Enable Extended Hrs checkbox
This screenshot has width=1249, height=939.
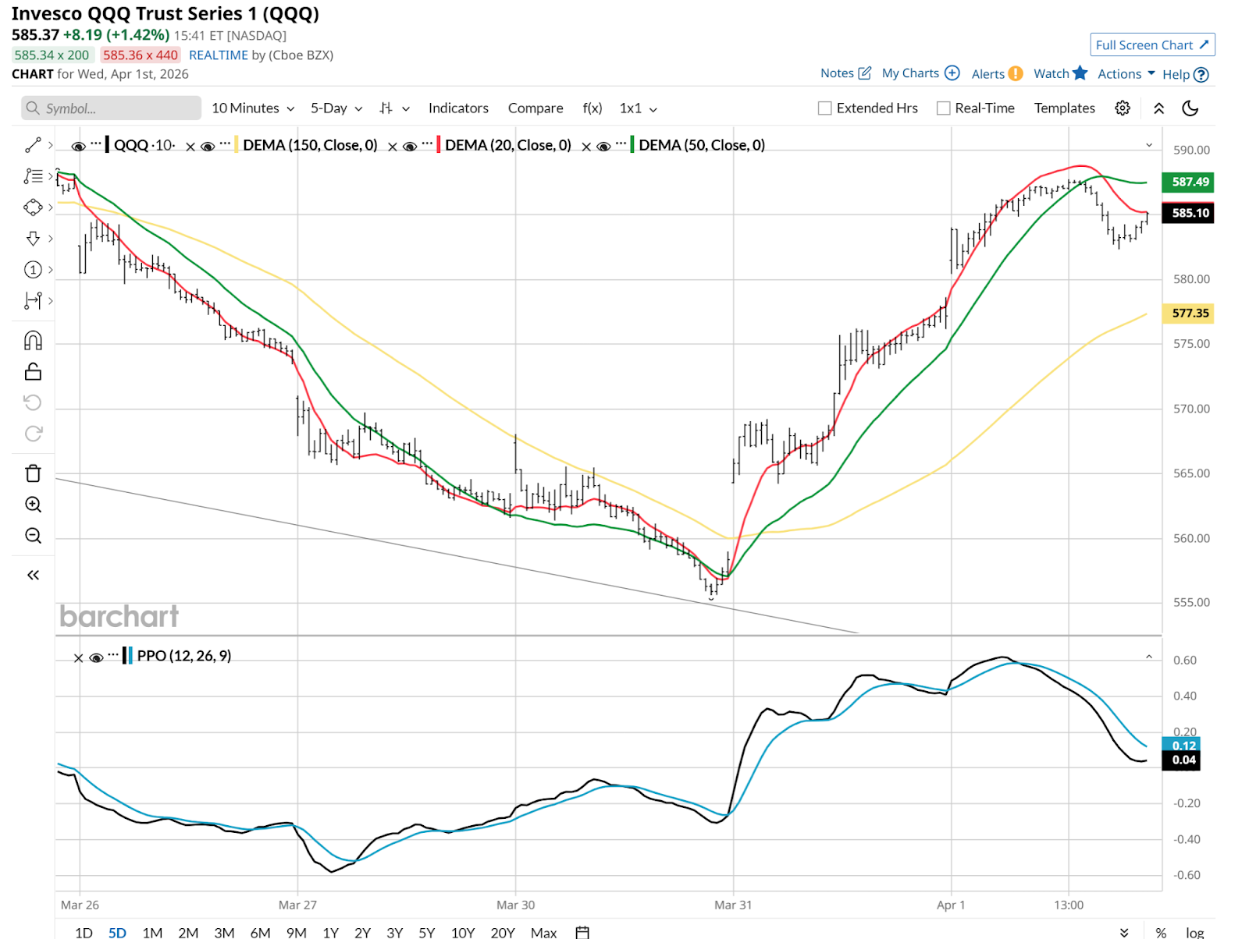coord(824,108)
